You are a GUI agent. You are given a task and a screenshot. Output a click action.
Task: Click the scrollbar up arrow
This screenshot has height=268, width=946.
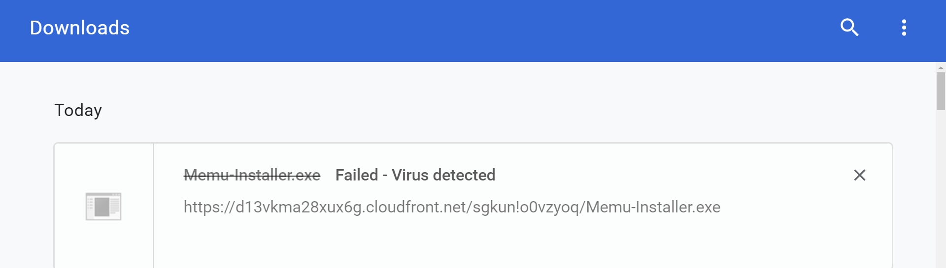941,67
